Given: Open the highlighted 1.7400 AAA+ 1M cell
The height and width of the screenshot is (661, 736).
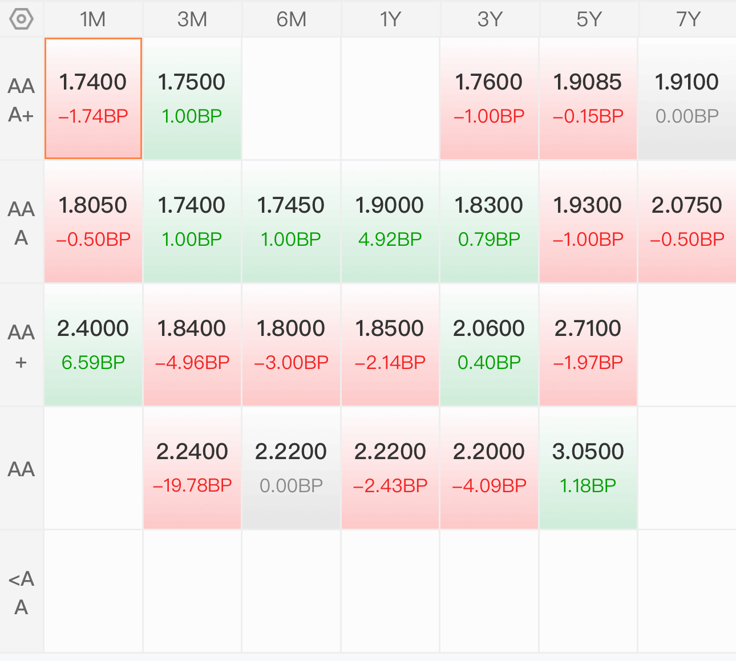Looking at the screenshot, I should [x=93, y=99].
